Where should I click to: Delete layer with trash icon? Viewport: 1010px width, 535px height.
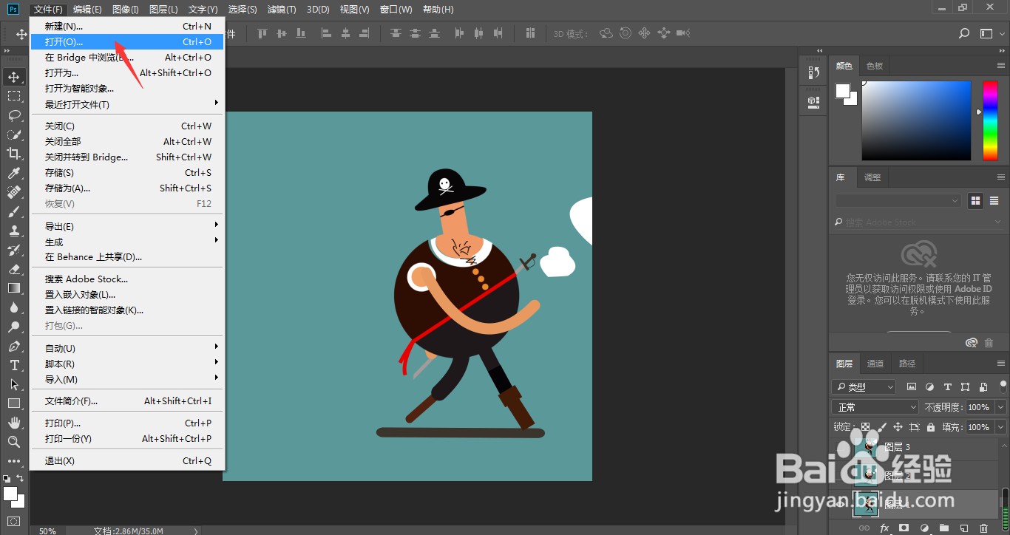coord(983,528)
